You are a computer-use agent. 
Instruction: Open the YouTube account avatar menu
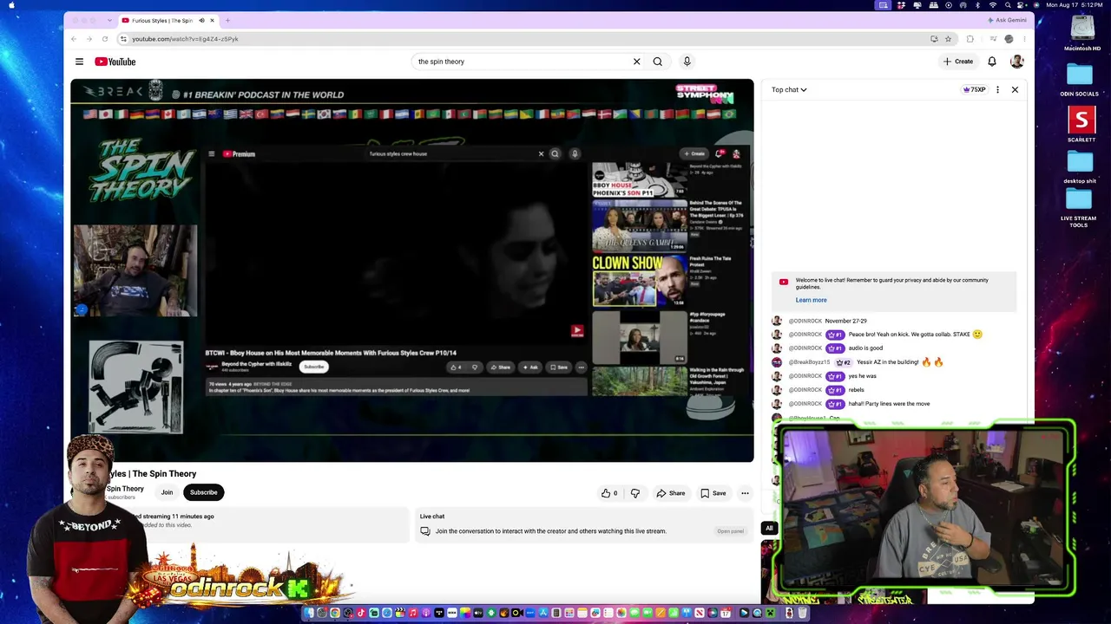pos(1016,62)
